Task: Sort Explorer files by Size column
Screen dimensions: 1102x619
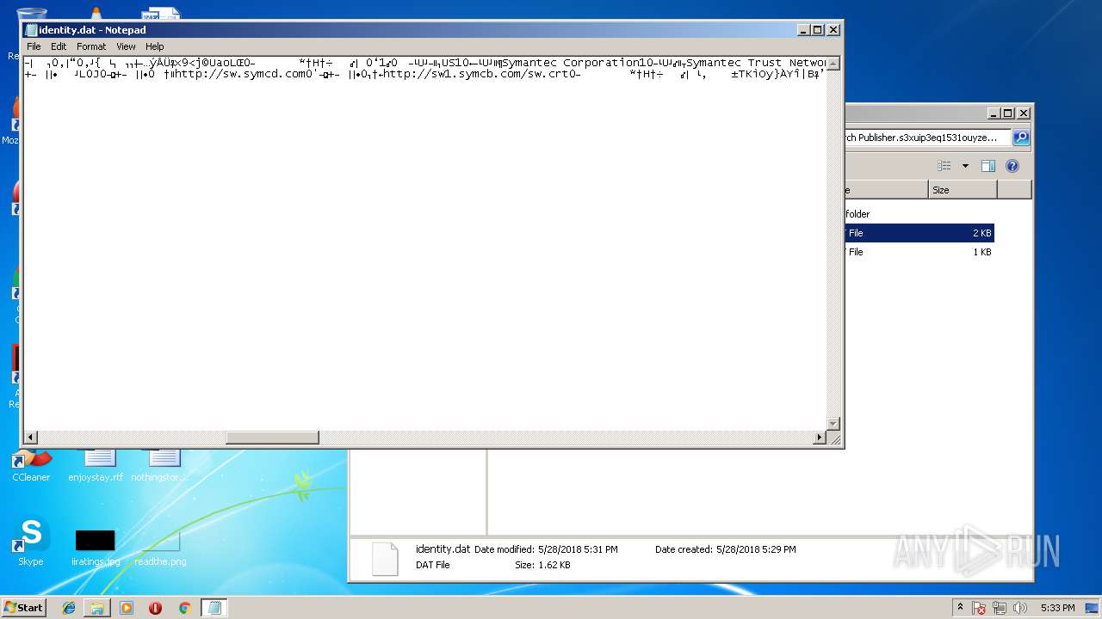Action: coord(963,190)
